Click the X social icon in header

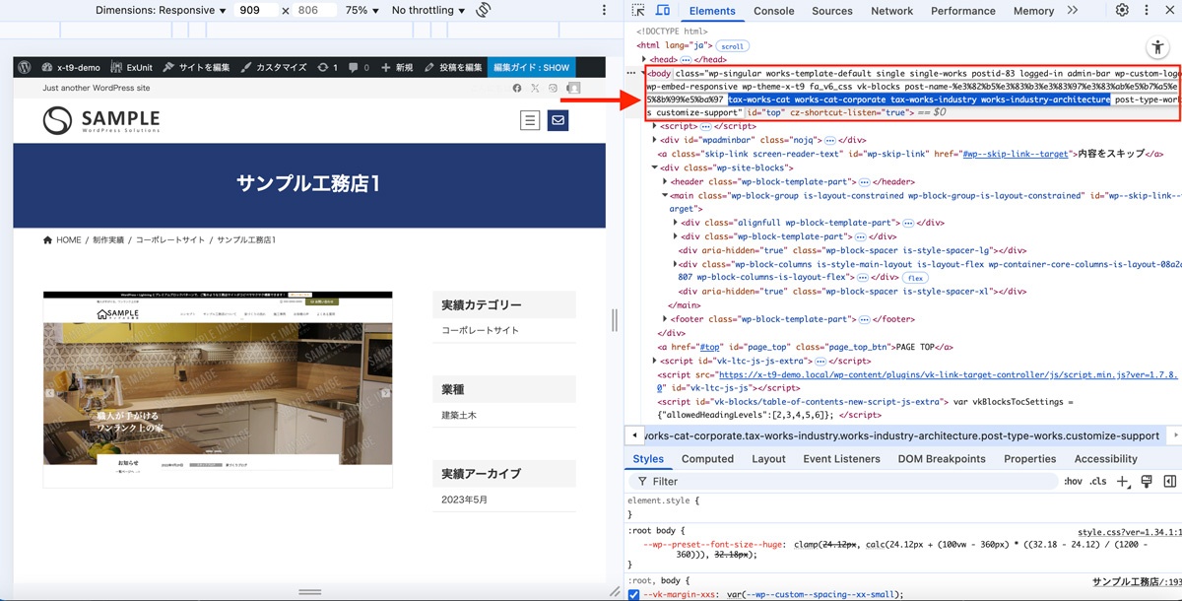point(535,88)
